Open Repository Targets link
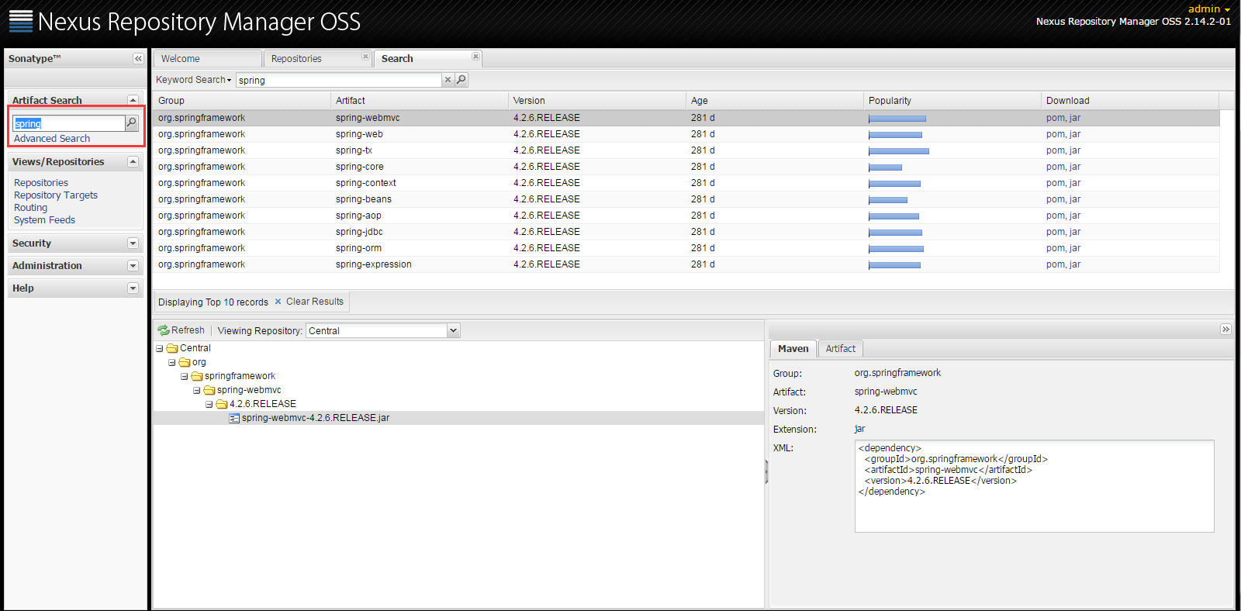1241x611 pixels. point(56,195)
